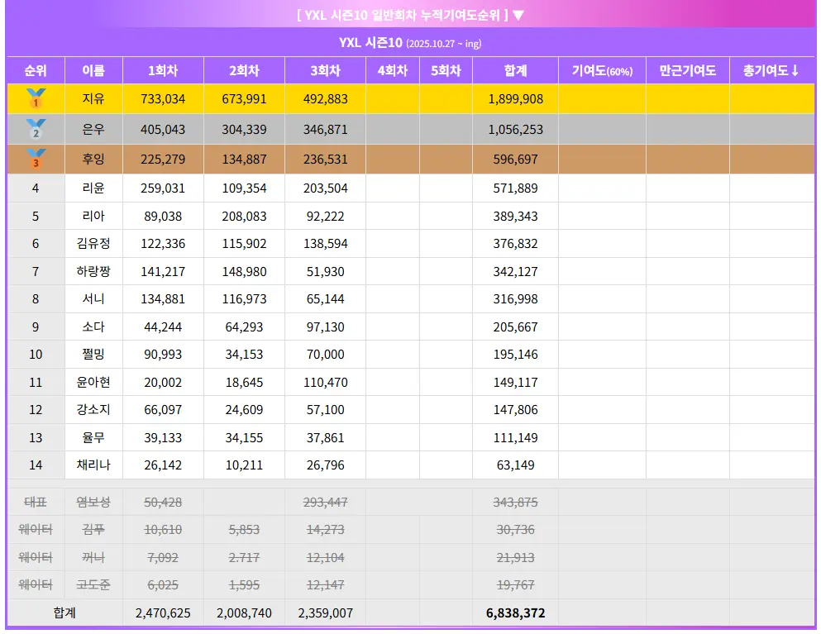
Task: Click the name 은우 in second row
Action: pyautogui.click(x=93, y=130)
